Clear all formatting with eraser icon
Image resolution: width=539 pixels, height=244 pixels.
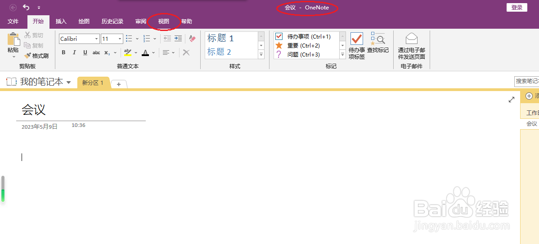click(x=192, y=39)
